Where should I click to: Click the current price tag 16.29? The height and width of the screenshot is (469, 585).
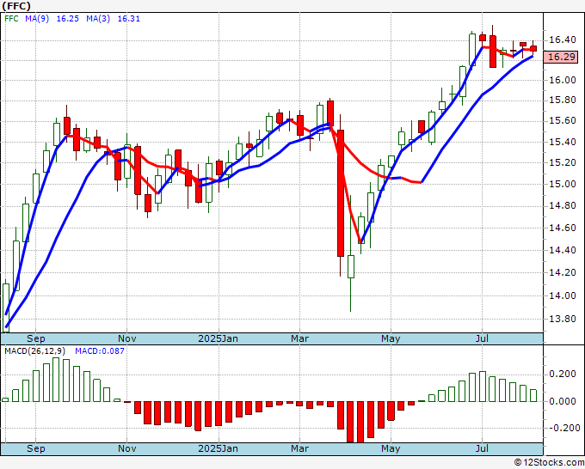(560, 57)
